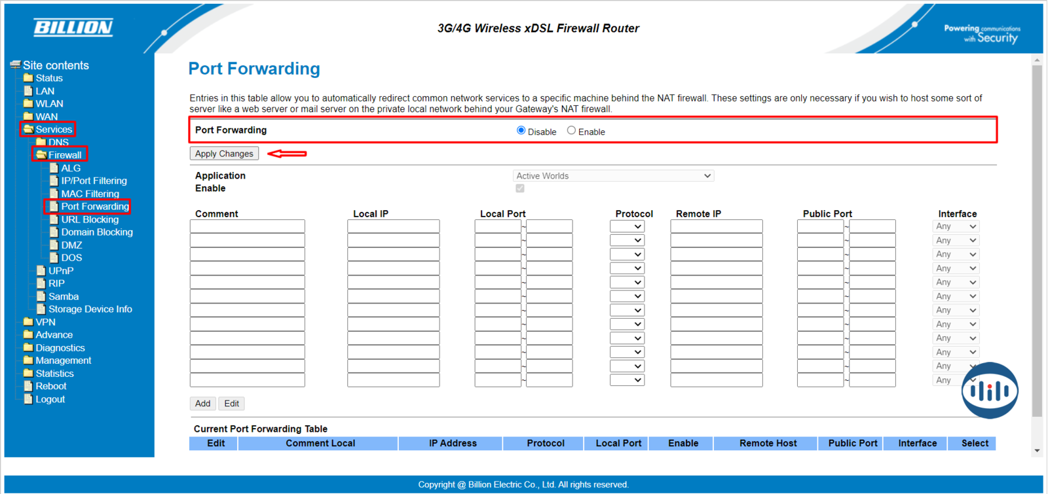Select the Enable radio for Port Forwarding
Screen dimensions: 1048x494
(x=571, y=131)
